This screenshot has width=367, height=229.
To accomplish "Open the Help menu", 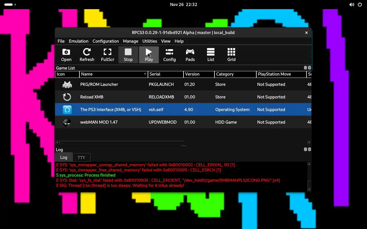I will click(179, 41).
